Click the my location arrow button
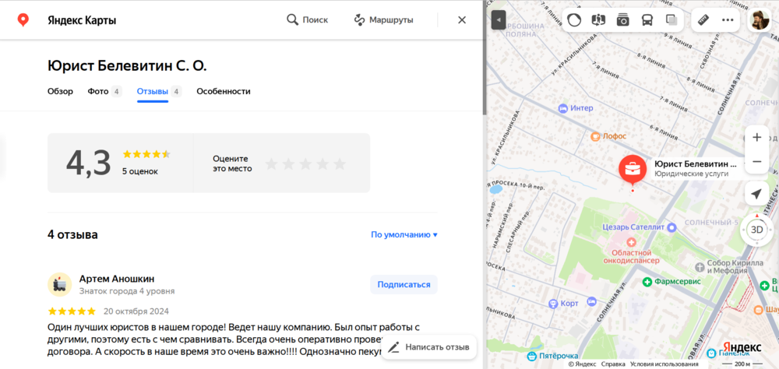 (756, 194)
